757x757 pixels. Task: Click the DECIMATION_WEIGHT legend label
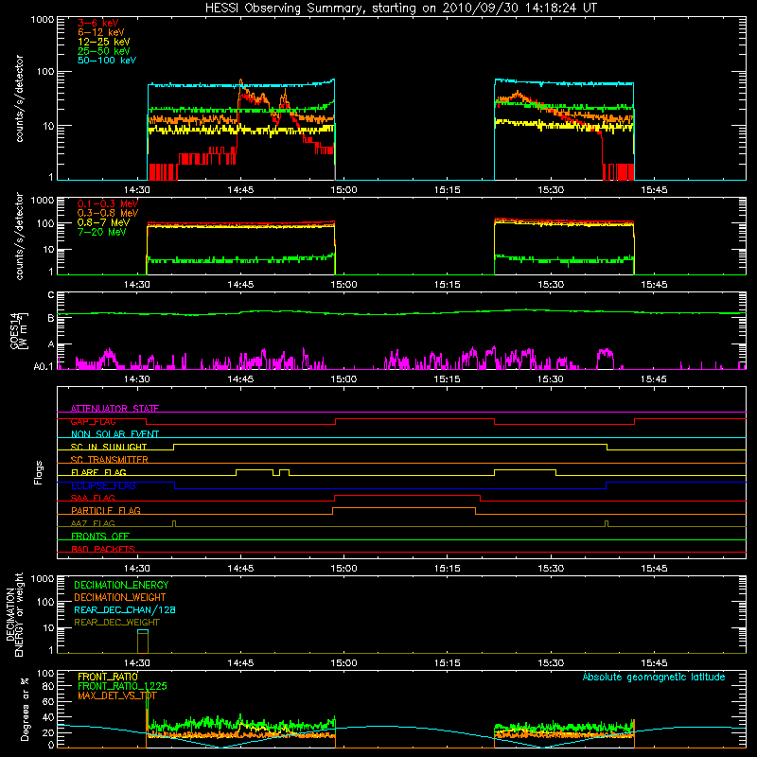pos(120,597)
